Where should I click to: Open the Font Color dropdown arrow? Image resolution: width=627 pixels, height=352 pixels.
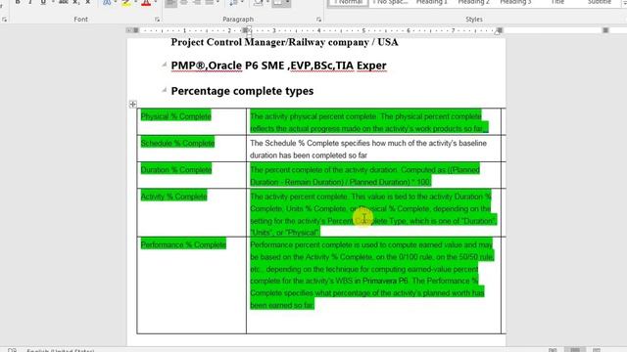155,2
